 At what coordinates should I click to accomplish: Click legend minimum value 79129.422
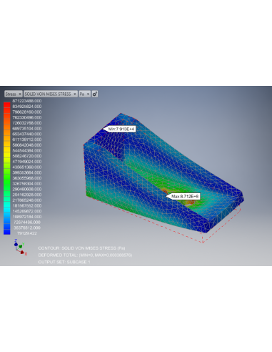[27, 233]
